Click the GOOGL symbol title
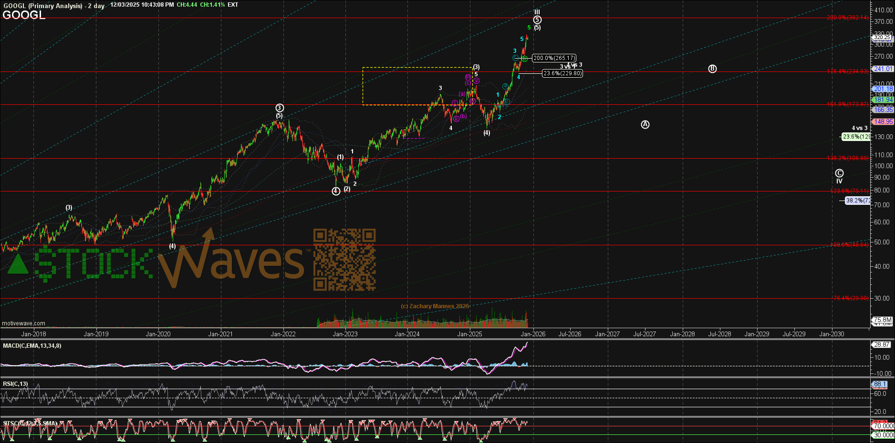The image size is (895, 443). point(24,15)
